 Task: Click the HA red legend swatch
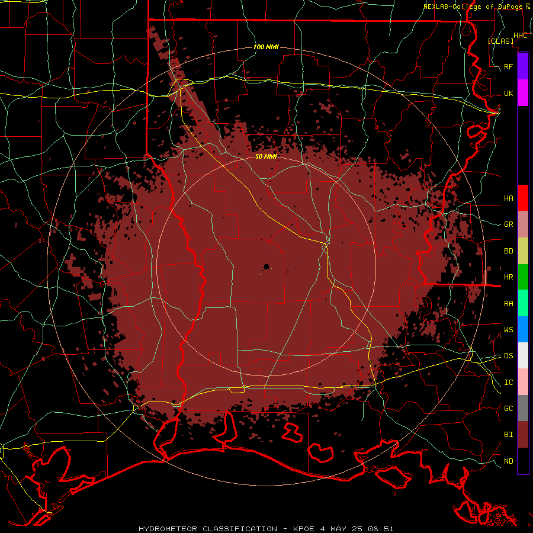pos(523,198)
